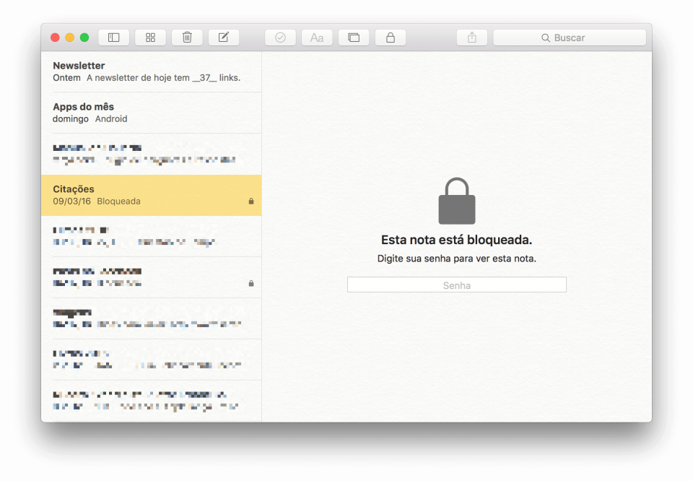This screenshot has width=693, height=481.
Task: Insert a checklist in the note
Action: pyautogui.click(x=280, y=37)
